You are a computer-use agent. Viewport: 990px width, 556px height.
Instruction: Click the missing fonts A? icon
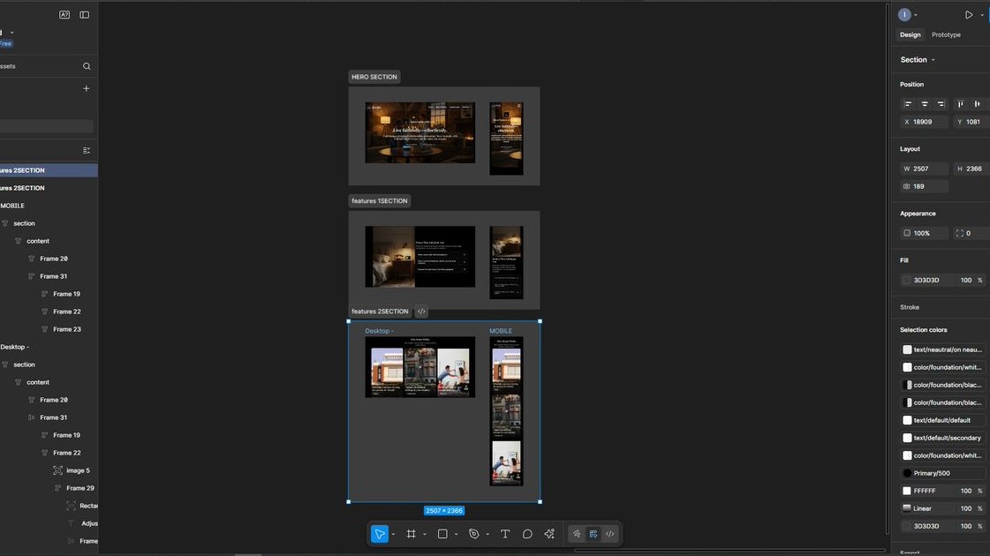(64, 14)
